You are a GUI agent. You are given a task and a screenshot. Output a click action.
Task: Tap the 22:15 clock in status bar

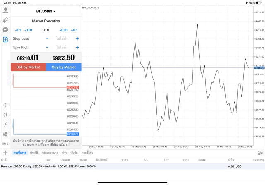click(7, 3)
